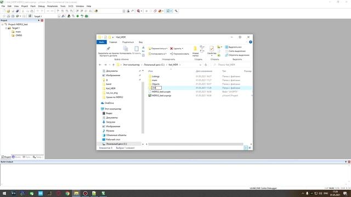The image size is (351, 197).
Task: Select the MDR32_test.uvprojx file
Action: [161, 95]
